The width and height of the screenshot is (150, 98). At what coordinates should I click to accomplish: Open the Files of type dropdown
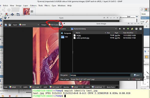[100, 79]
